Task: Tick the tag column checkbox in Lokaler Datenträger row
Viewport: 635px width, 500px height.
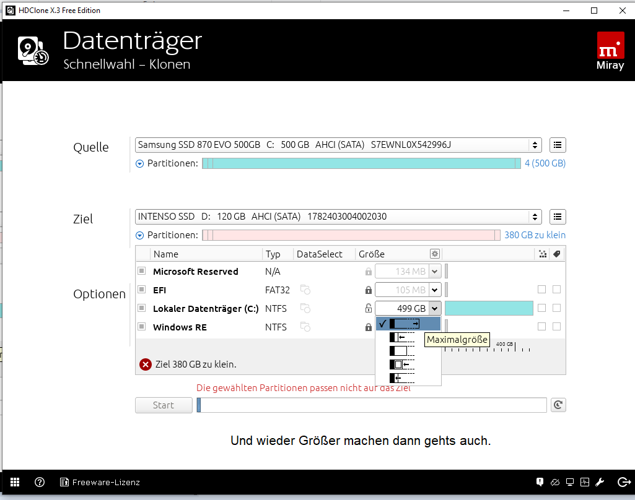Action: click(557, 308)
